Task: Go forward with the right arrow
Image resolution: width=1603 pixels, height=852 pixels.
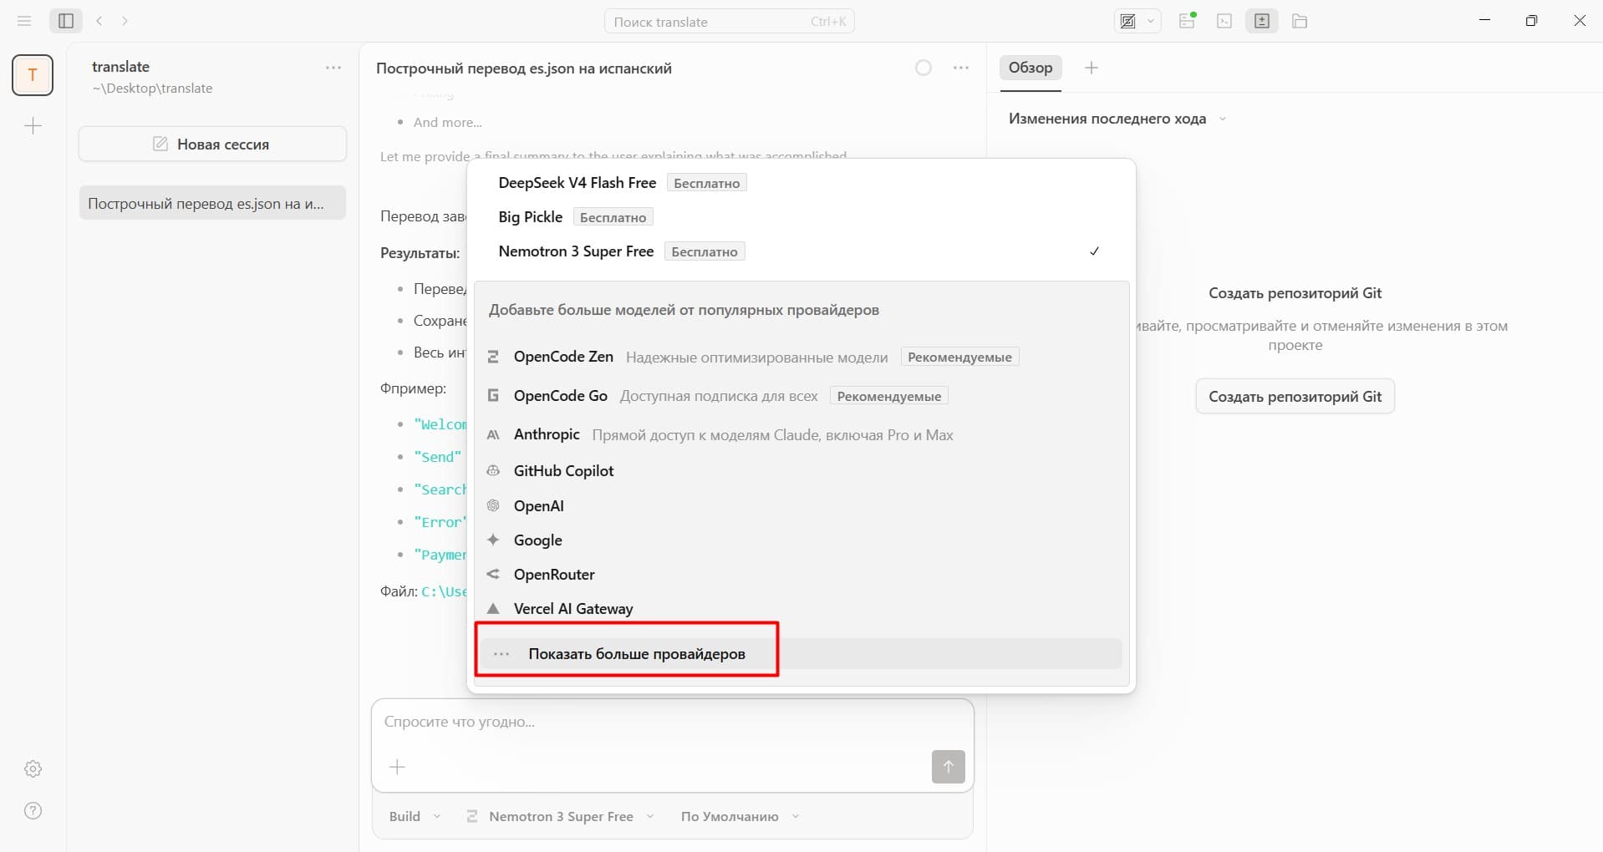Action: coord(125,21)
